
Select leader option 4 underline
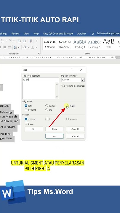(x=26, y=123)
